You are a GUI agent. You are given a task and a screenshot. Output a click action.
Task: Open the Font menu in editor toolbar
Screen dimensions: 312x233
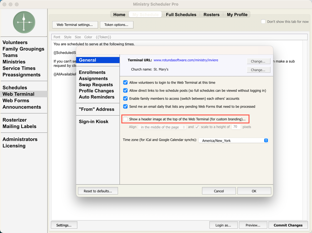click(x=57, y=37)
